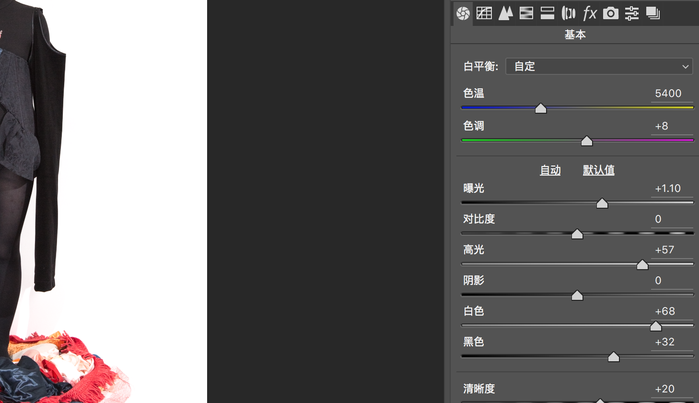Click the 色温 temperature slider handle
699x403 pixels.
pyautogui.click(x=541, y=108)
